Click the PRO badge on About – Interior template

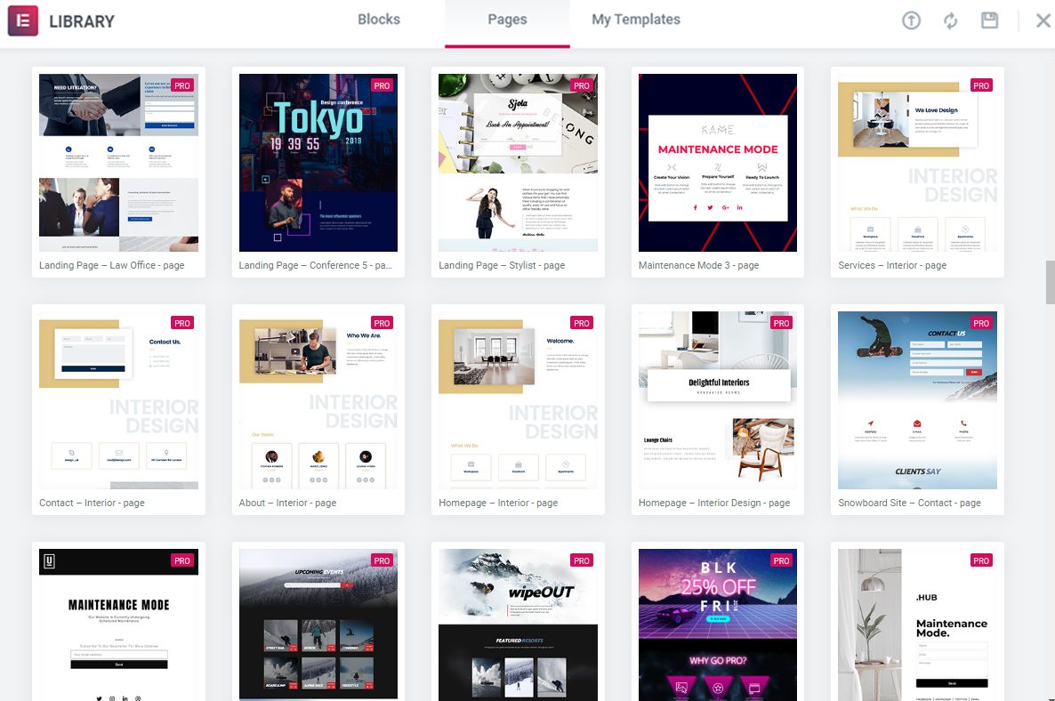click(383, 323)
